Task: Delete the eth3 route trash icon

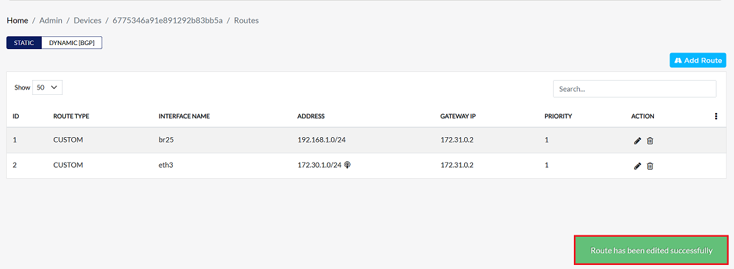Action: pyautogui.click(x=650, y=165)
